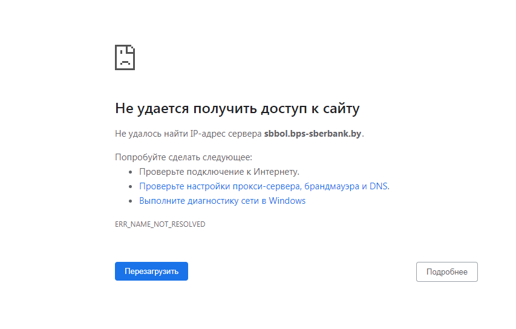Run Выполните диагностику сети в Windows link
The height and width of the screenshot is (329, 516).
(x=222, y=201)
